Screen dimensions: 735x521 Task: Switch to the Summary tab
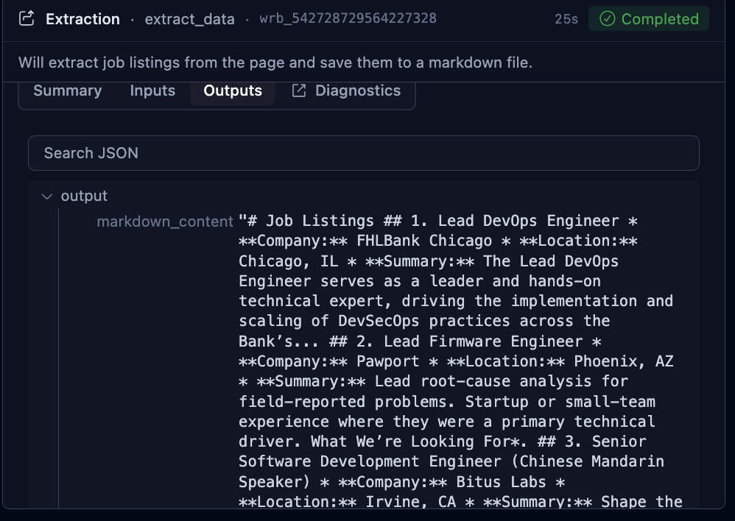pyautogui.click(x=68, y=91)
